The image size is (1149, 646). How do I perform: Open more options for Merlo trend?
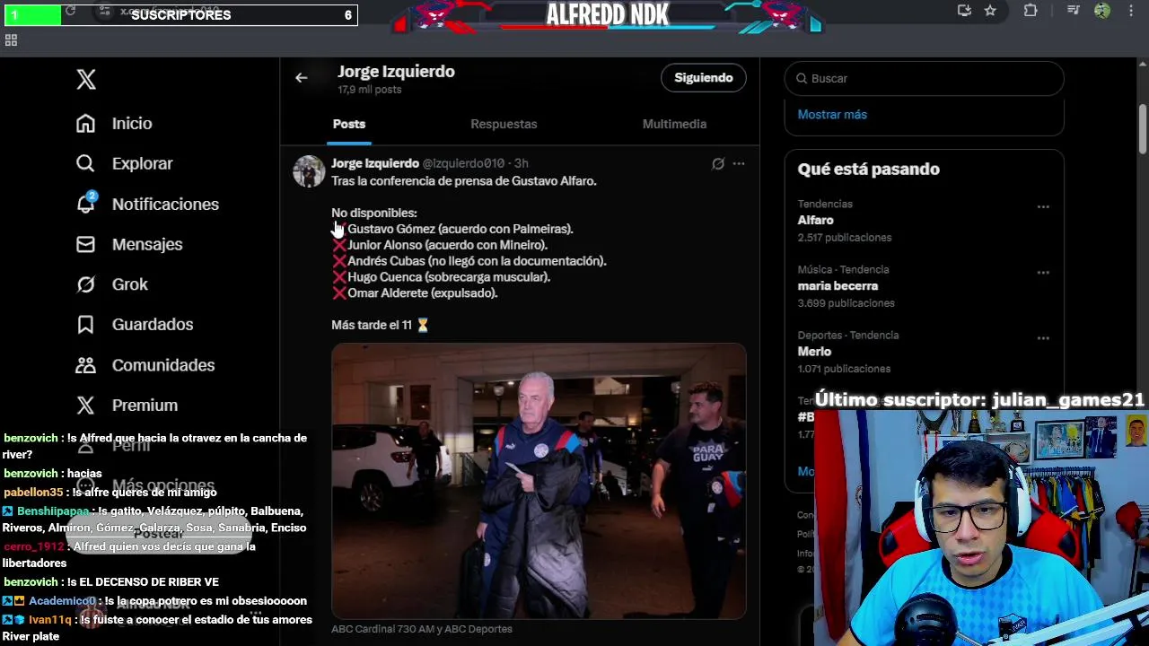(1043, 338)
